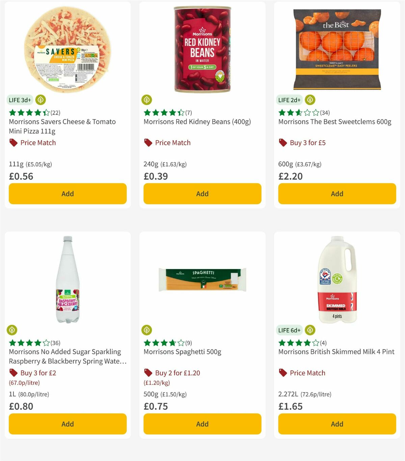Add Morrisons Red Kidney Beans to basket
Screen dimensions: 405x461
[x=202, y=194]
